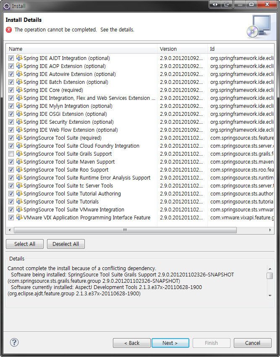The height and width of the screenshot is (357, 280).
Task: Click the Details scroll-up arrow
Action: click(270, 269)
